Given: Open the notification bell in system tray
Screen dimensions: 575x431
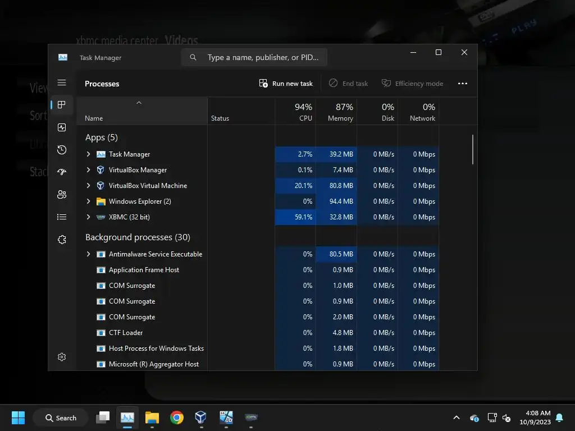Looking at the screenshot, I should point(559,418).
